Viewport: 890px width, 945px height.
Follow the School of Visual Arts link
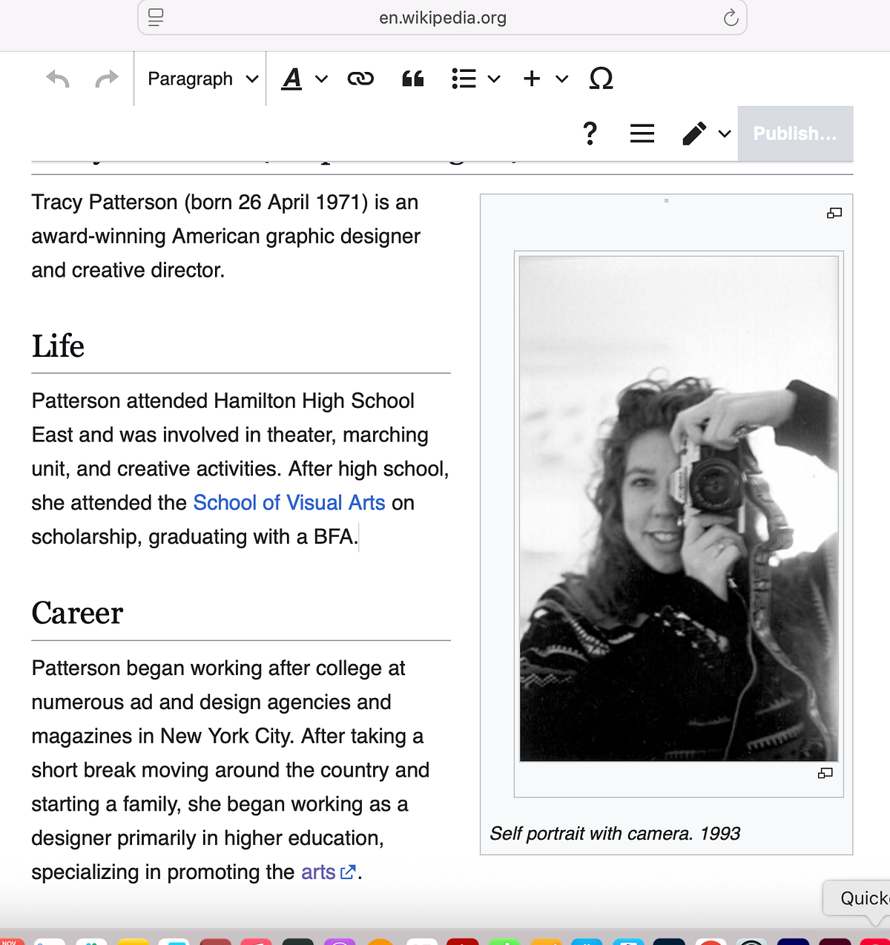(289, 503)
